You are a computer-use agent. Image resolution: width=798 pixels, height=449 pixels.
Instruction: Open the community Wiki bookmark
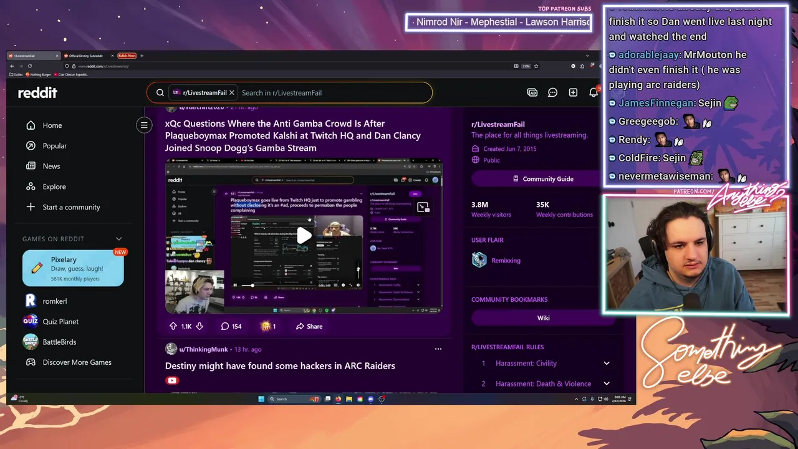tap(543, 318)
